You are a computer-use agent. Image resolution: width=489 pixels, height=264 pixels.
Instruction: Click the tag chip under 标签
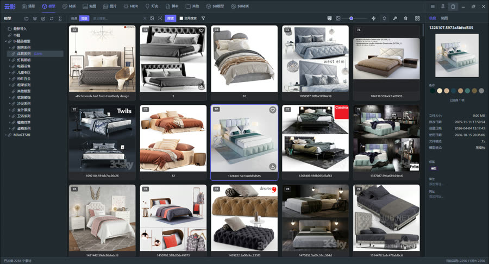(x=434, y=168)
